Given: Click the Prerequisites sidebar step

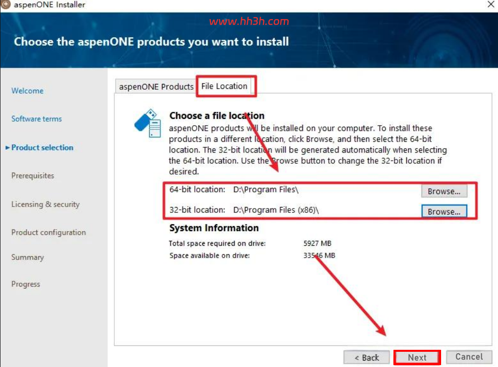Looking at the screenshot, I should tap(33, 176).
